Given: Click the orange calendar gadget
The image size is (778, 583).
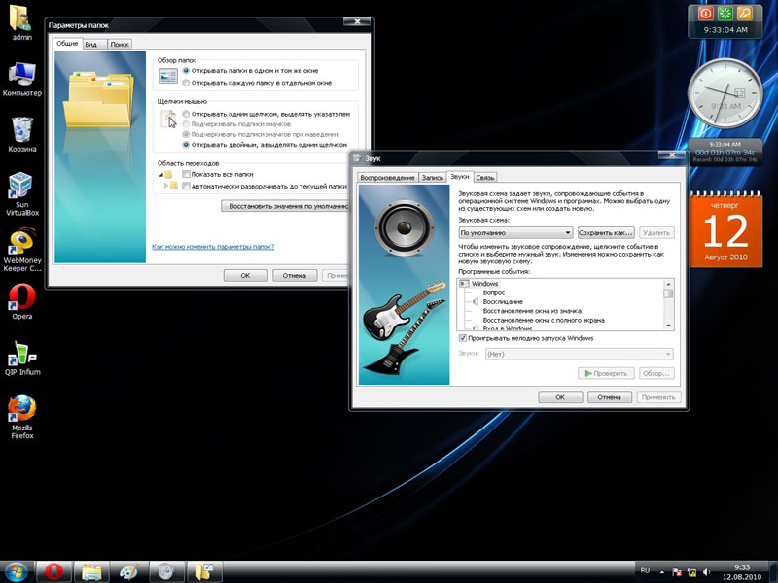Looking at the screenshot, I should point(725,230).
